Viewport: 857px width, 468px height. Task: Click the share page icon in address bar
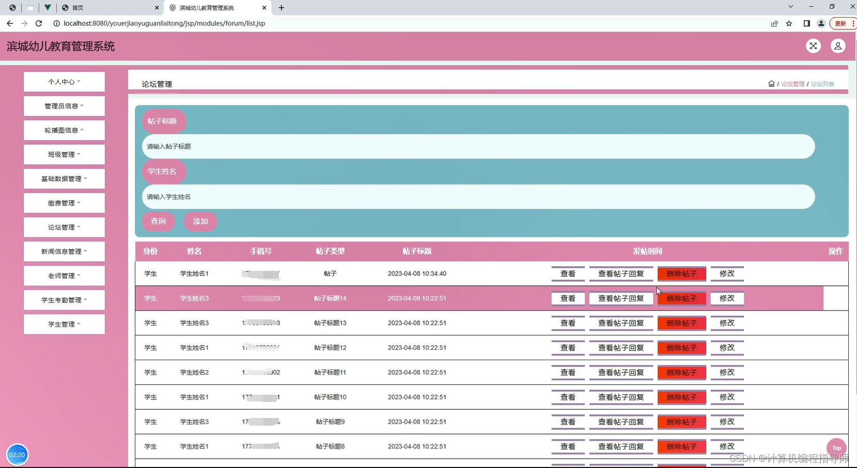pos(774,23)
